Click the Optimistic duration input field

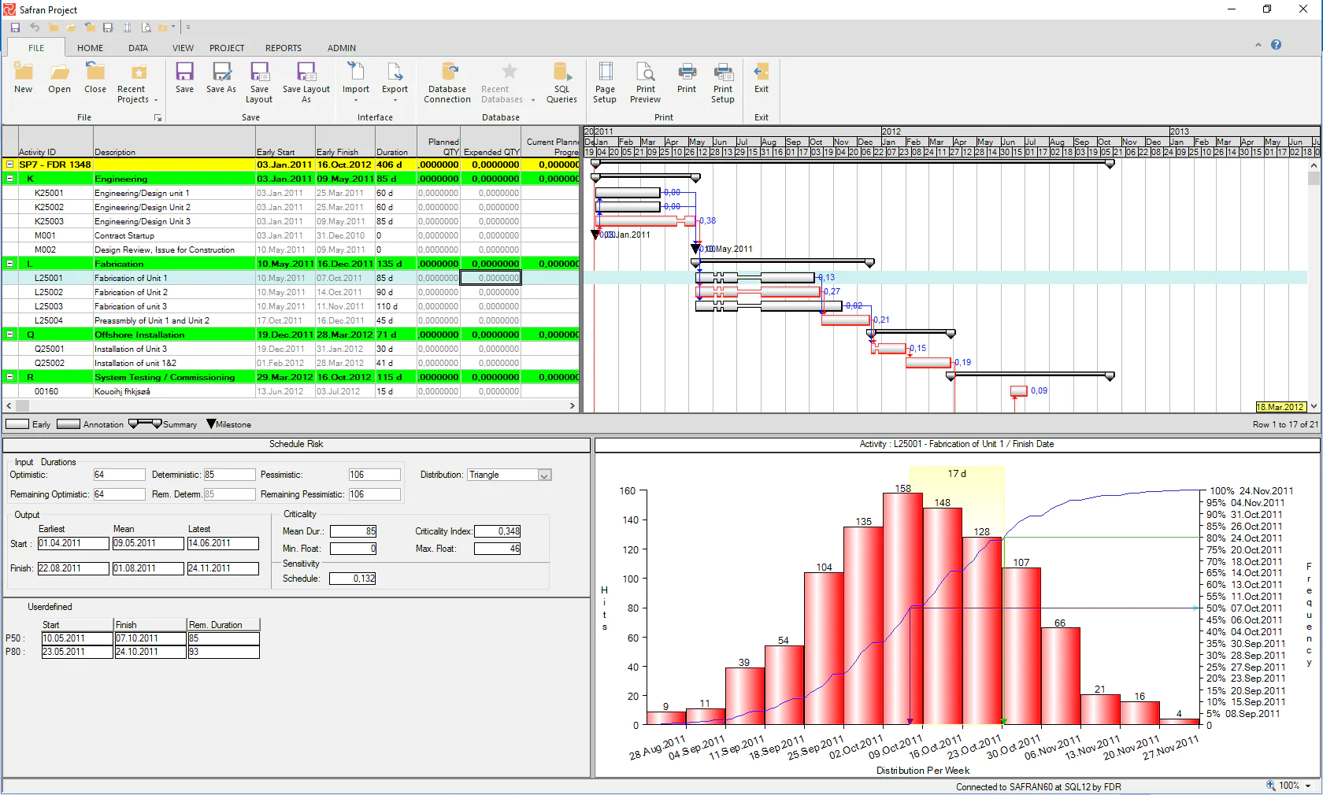pos(119,475)
